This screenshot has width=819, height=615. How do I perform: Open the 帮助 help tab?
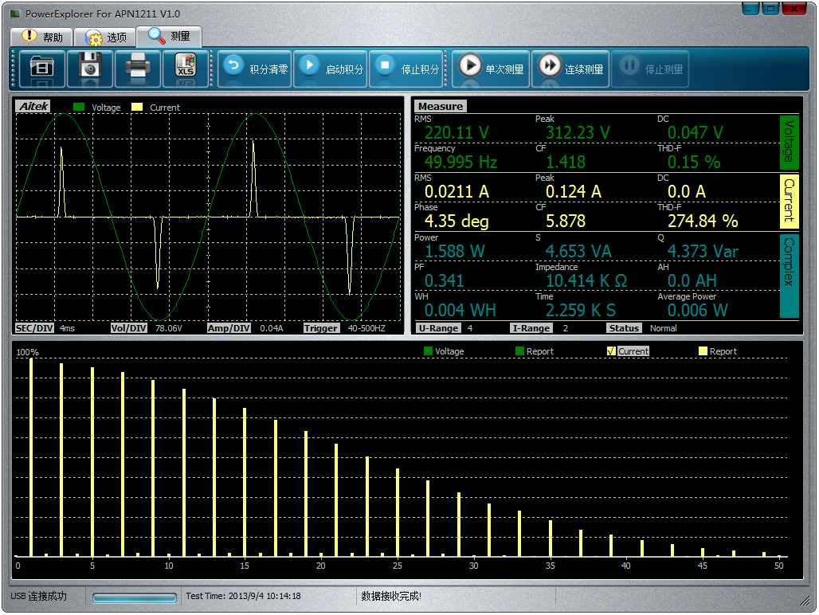[41, 37]
